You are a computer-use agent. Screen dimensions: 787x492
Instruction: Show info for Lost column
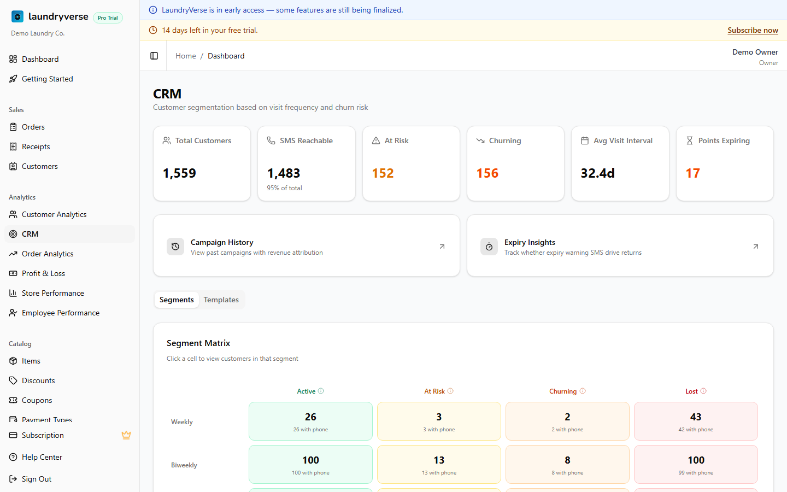coord(704,391)
